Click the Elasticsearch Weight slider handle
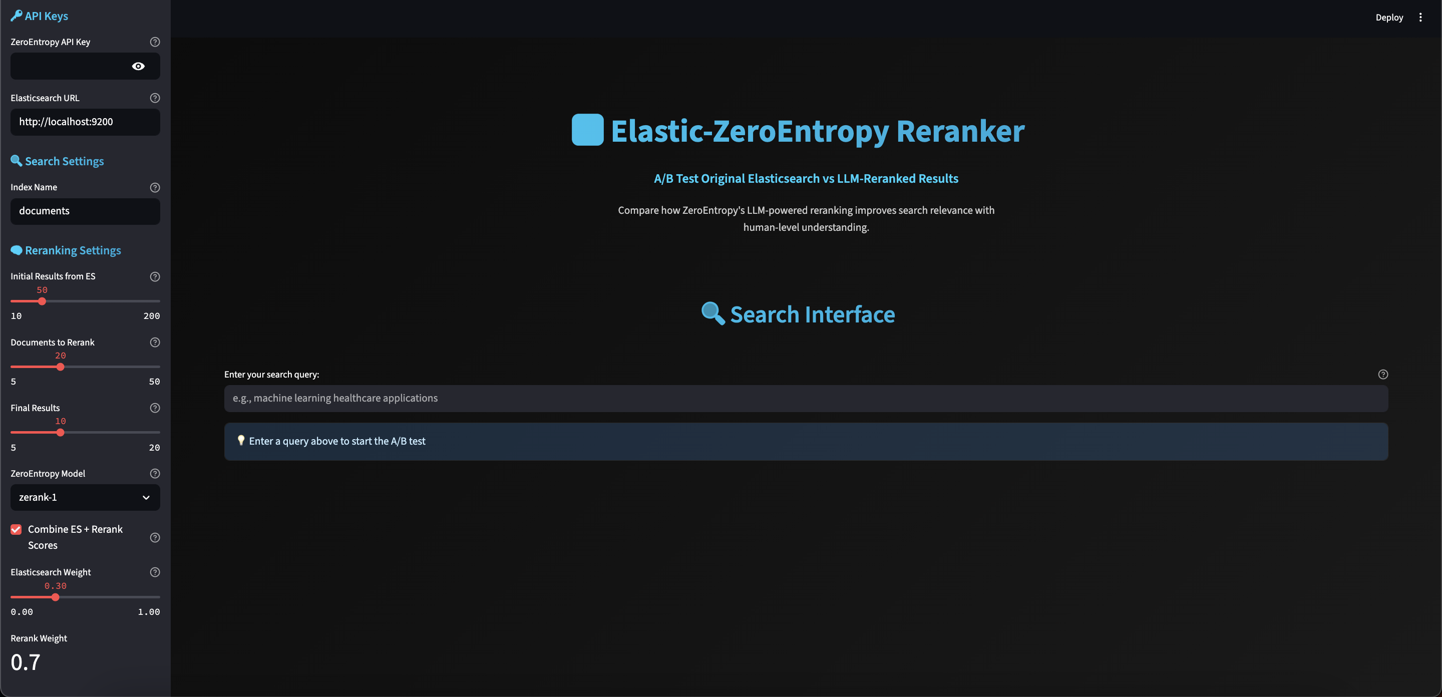Screen dimensions: 1442x697 point(56,597)
